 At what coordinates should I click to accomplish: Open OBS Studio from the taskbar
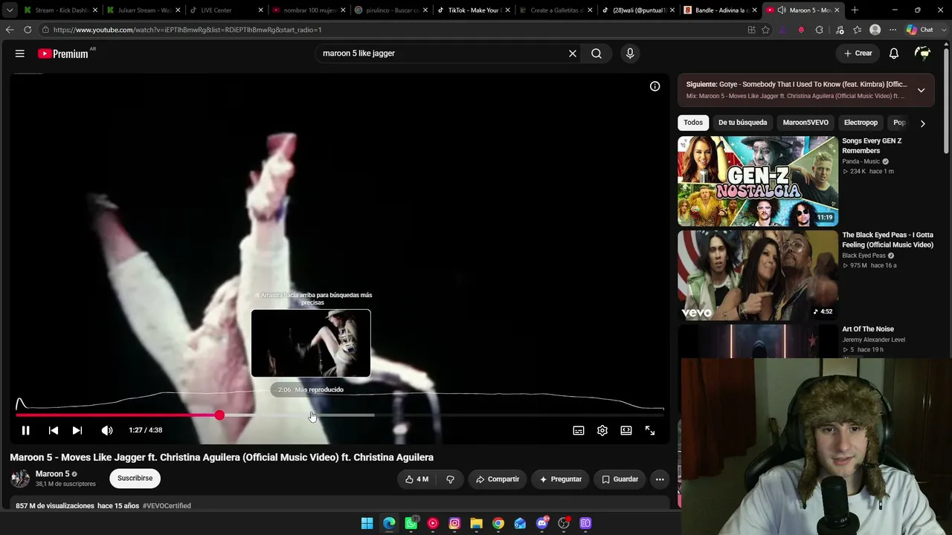pos(564,524)
